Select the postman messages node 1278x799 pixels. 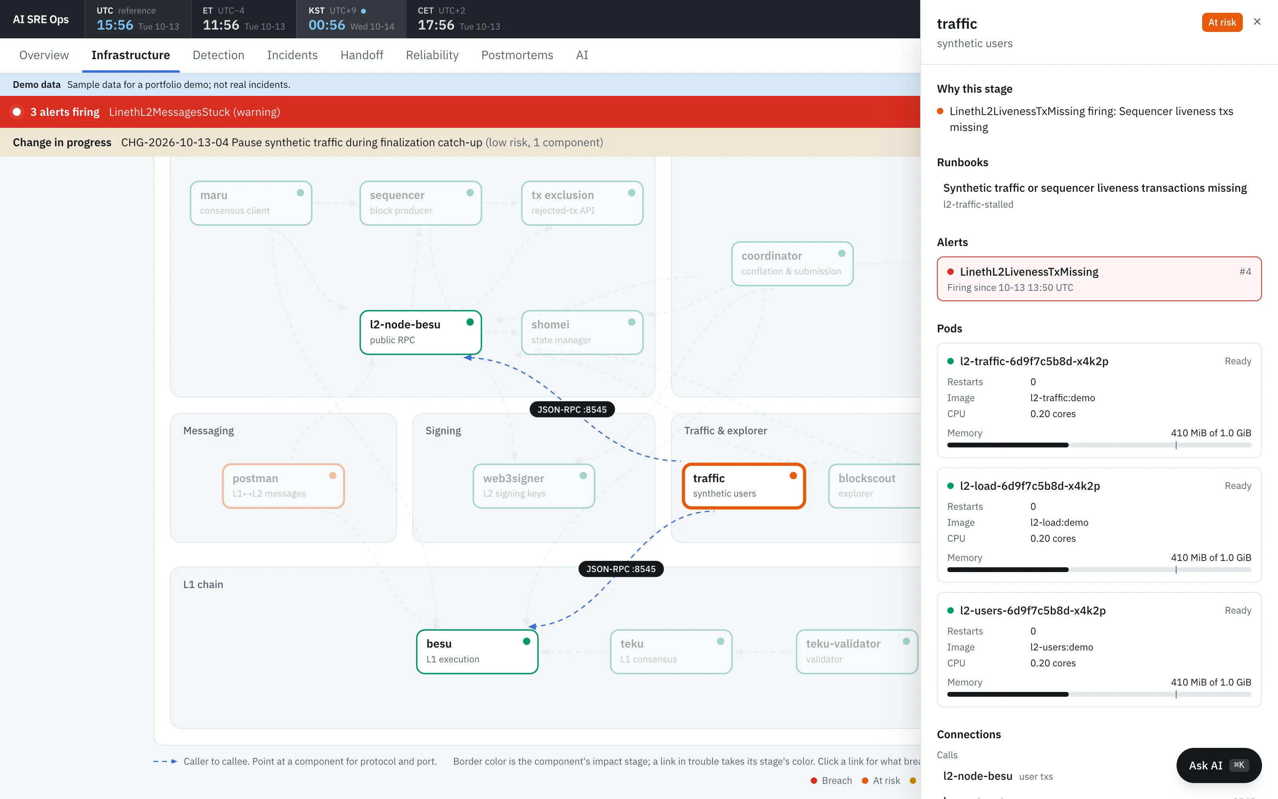click(283, 486)
